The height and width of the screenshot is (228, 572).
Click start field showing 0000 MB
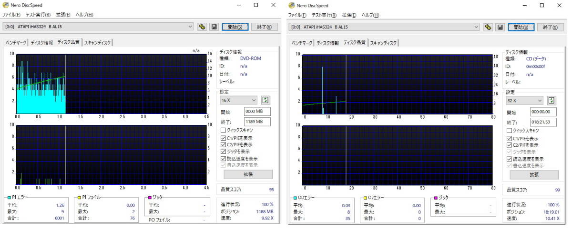(x=257, y=112)
